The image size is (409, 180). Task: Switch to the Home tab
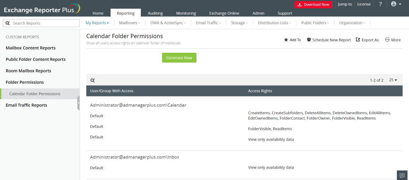pos(98,13)
